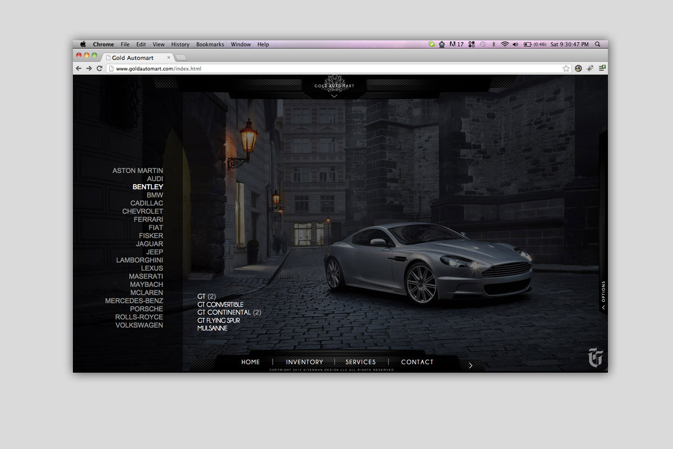Select the Cadillac make

[x=147, y=203]
